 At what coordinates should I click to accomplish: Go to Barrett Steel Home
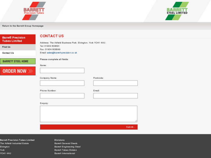[x=18, y=61]
